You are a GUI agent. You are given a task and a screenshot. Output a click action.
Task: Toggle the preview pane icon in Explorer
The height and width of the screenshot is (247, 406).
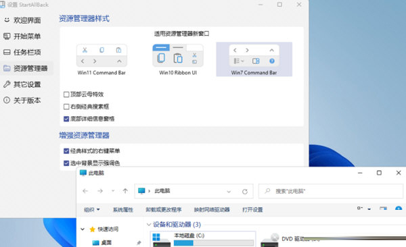384,209
